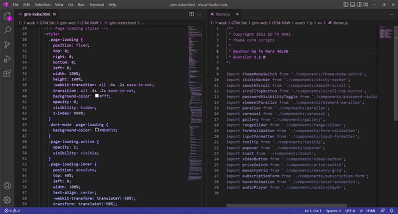Open the Source Control view

(7, 45)
